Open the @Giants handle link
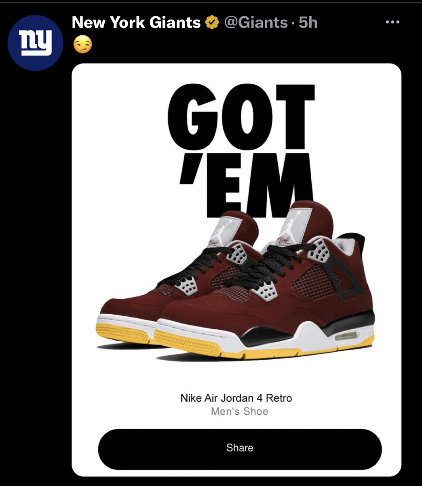This screenshot has height=486, width=422. 255,23
